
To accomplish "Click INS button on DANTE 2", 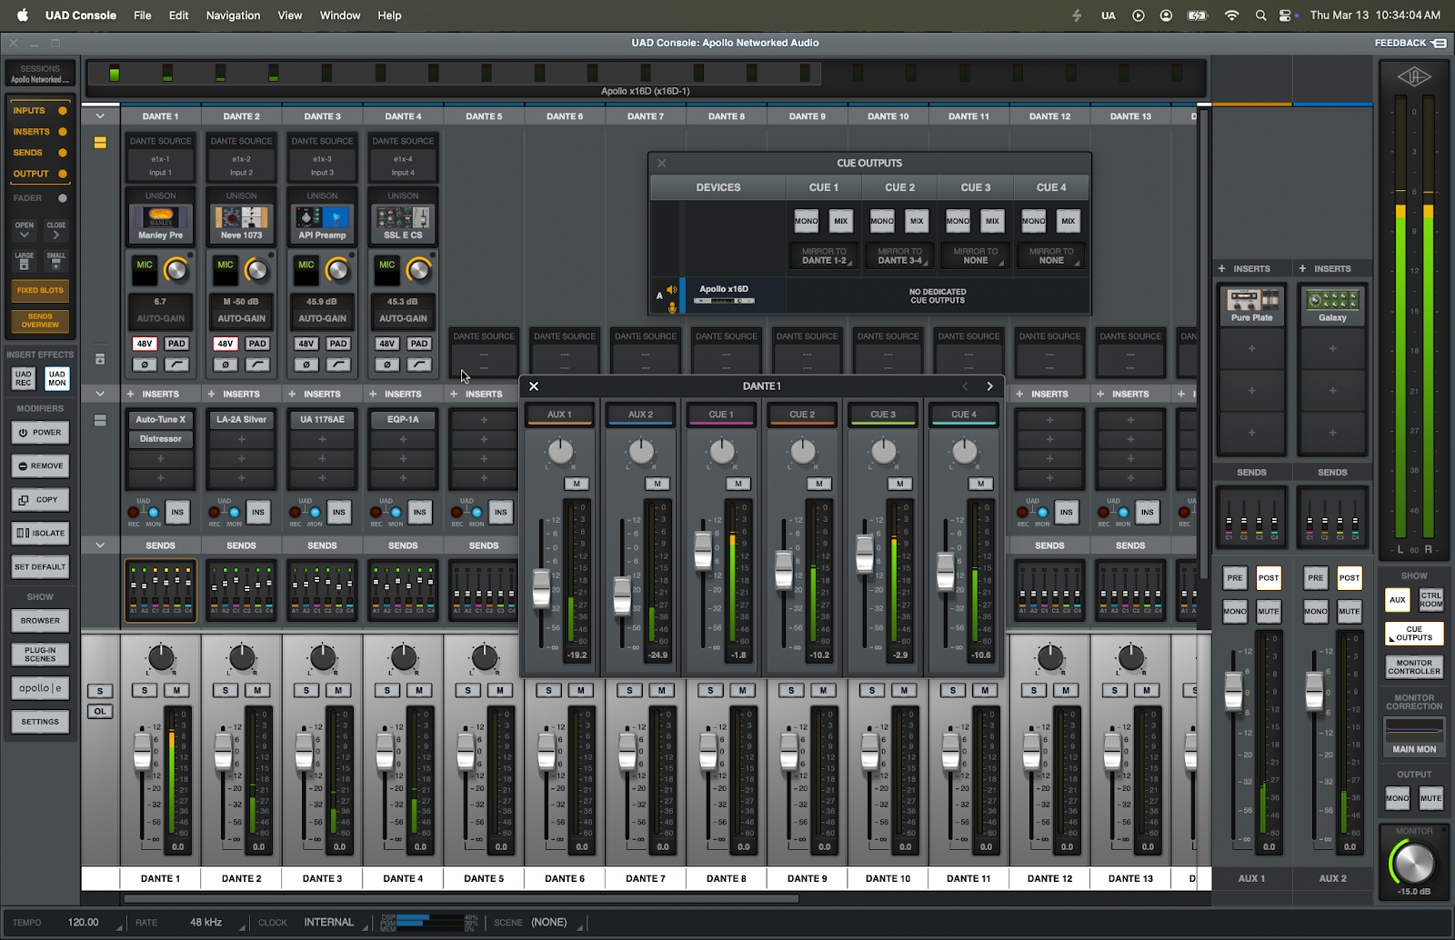I will [258, 512].
